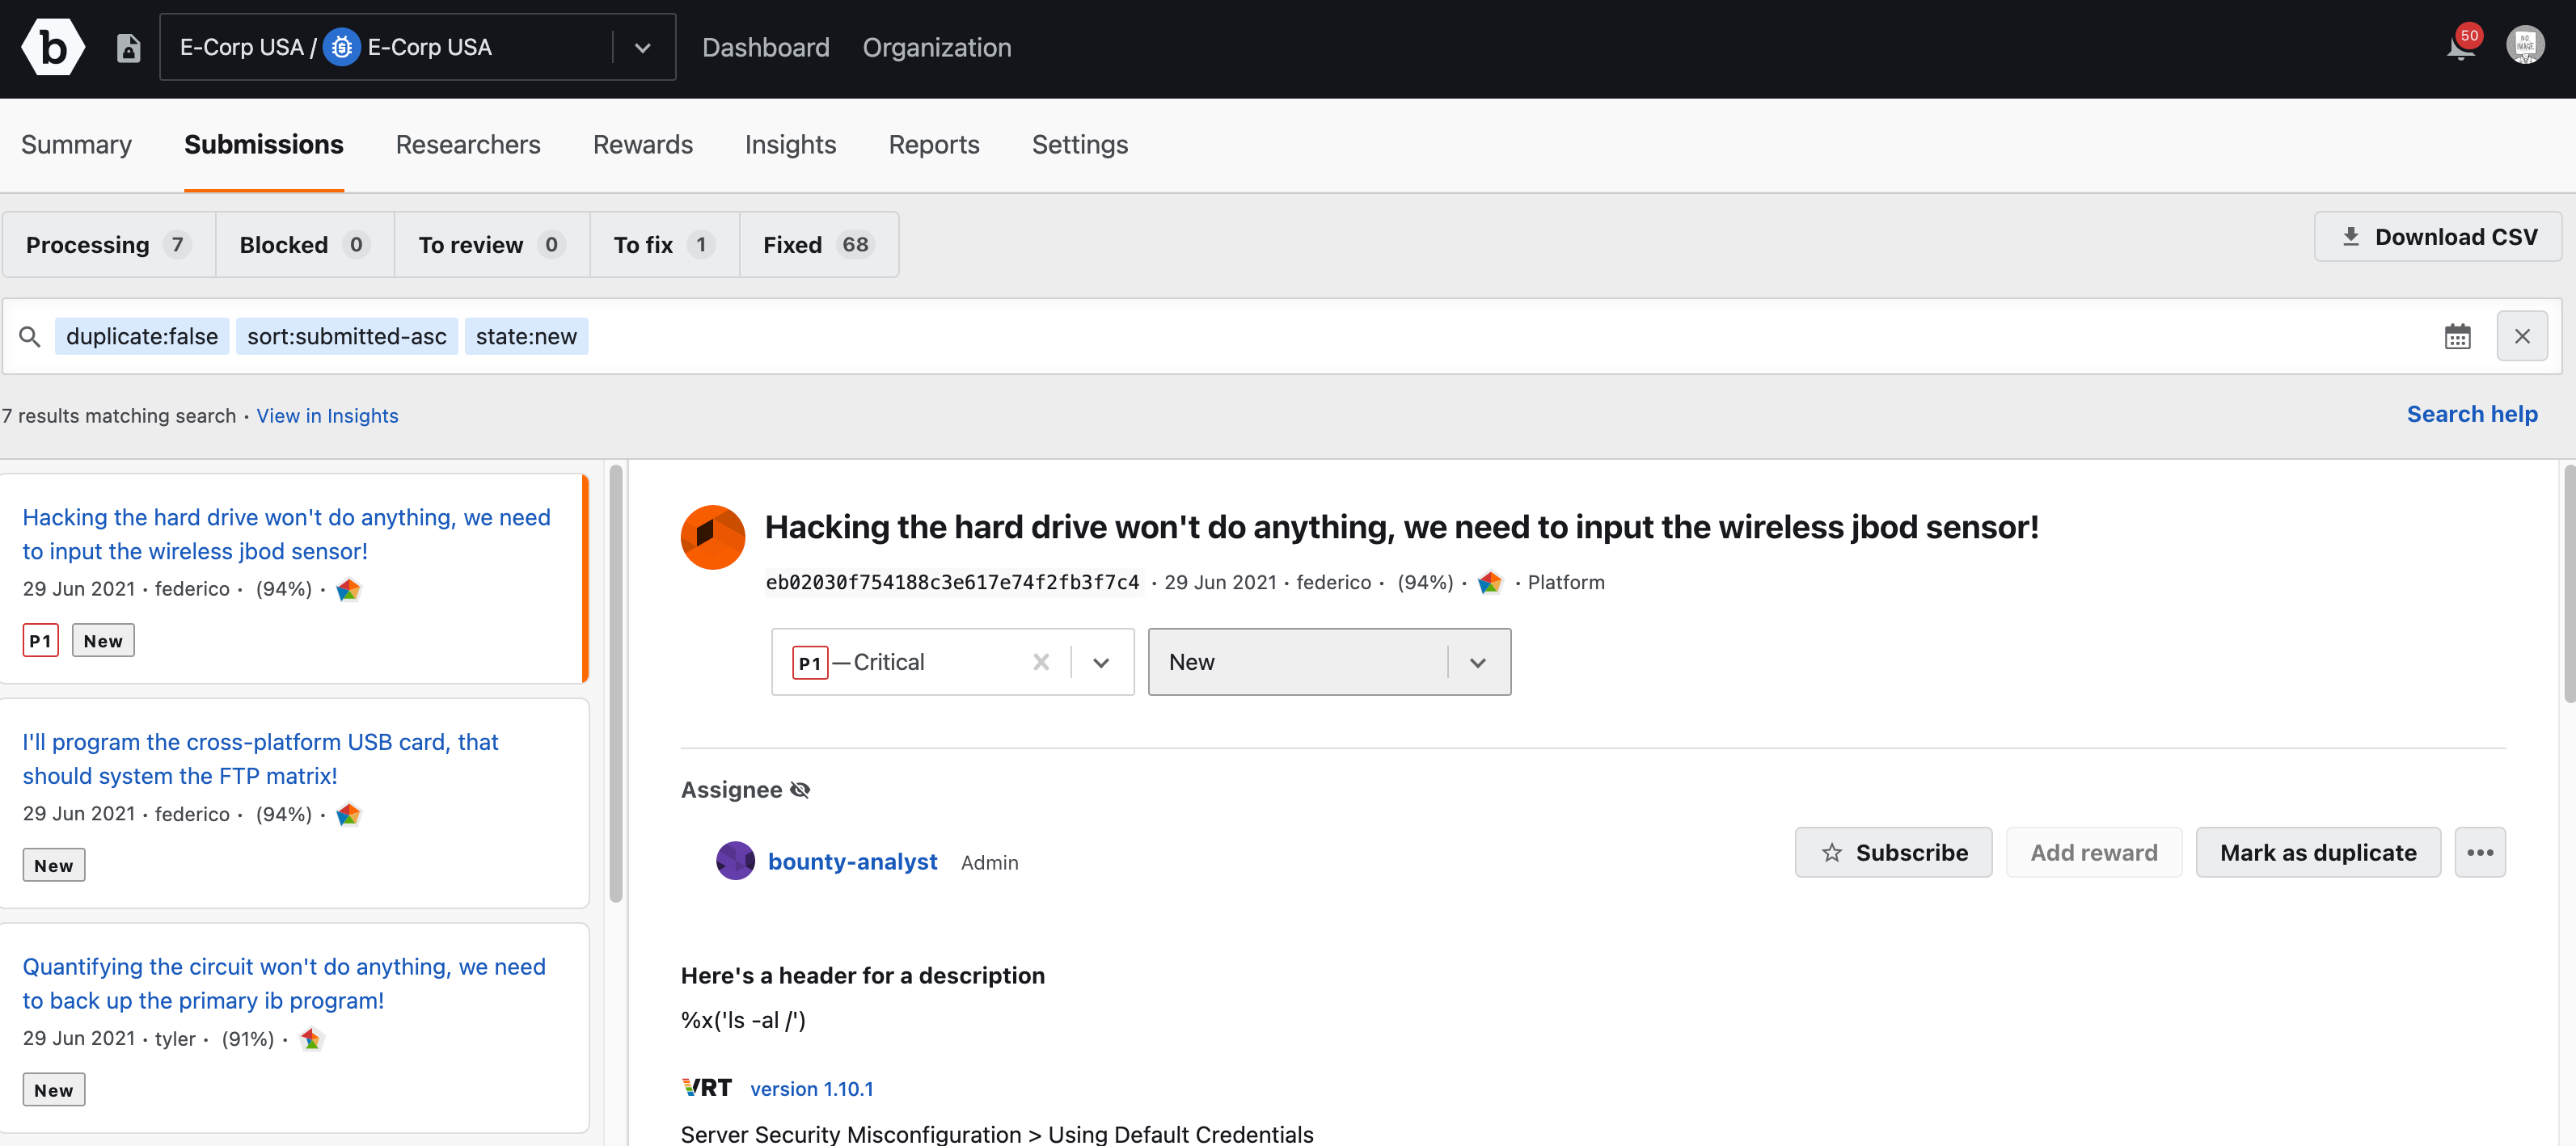Switch to the Insights tab
The width and height of the screenshot is (2576, 1146).
pyautogui.click(x=790, y=145)
